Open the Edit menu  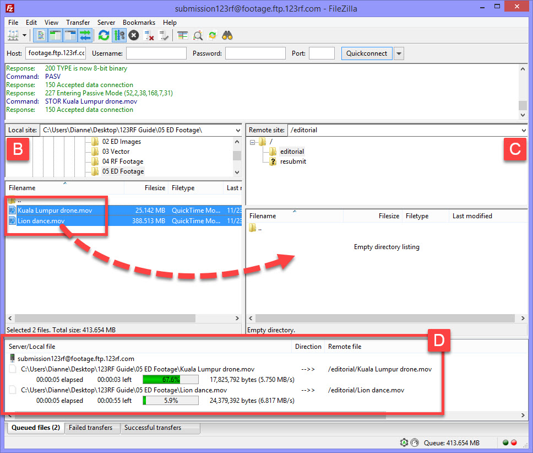click(31, 23)
